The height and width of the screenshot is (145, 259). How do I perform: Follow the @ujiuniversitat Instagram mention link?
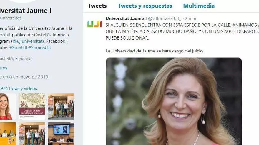pyautogui.click(x=28, y=41)
